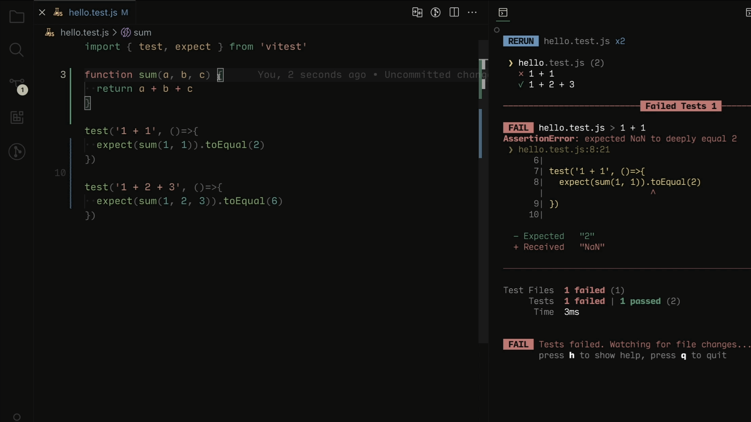Click the import from 'vitest' line

[196, 46]
